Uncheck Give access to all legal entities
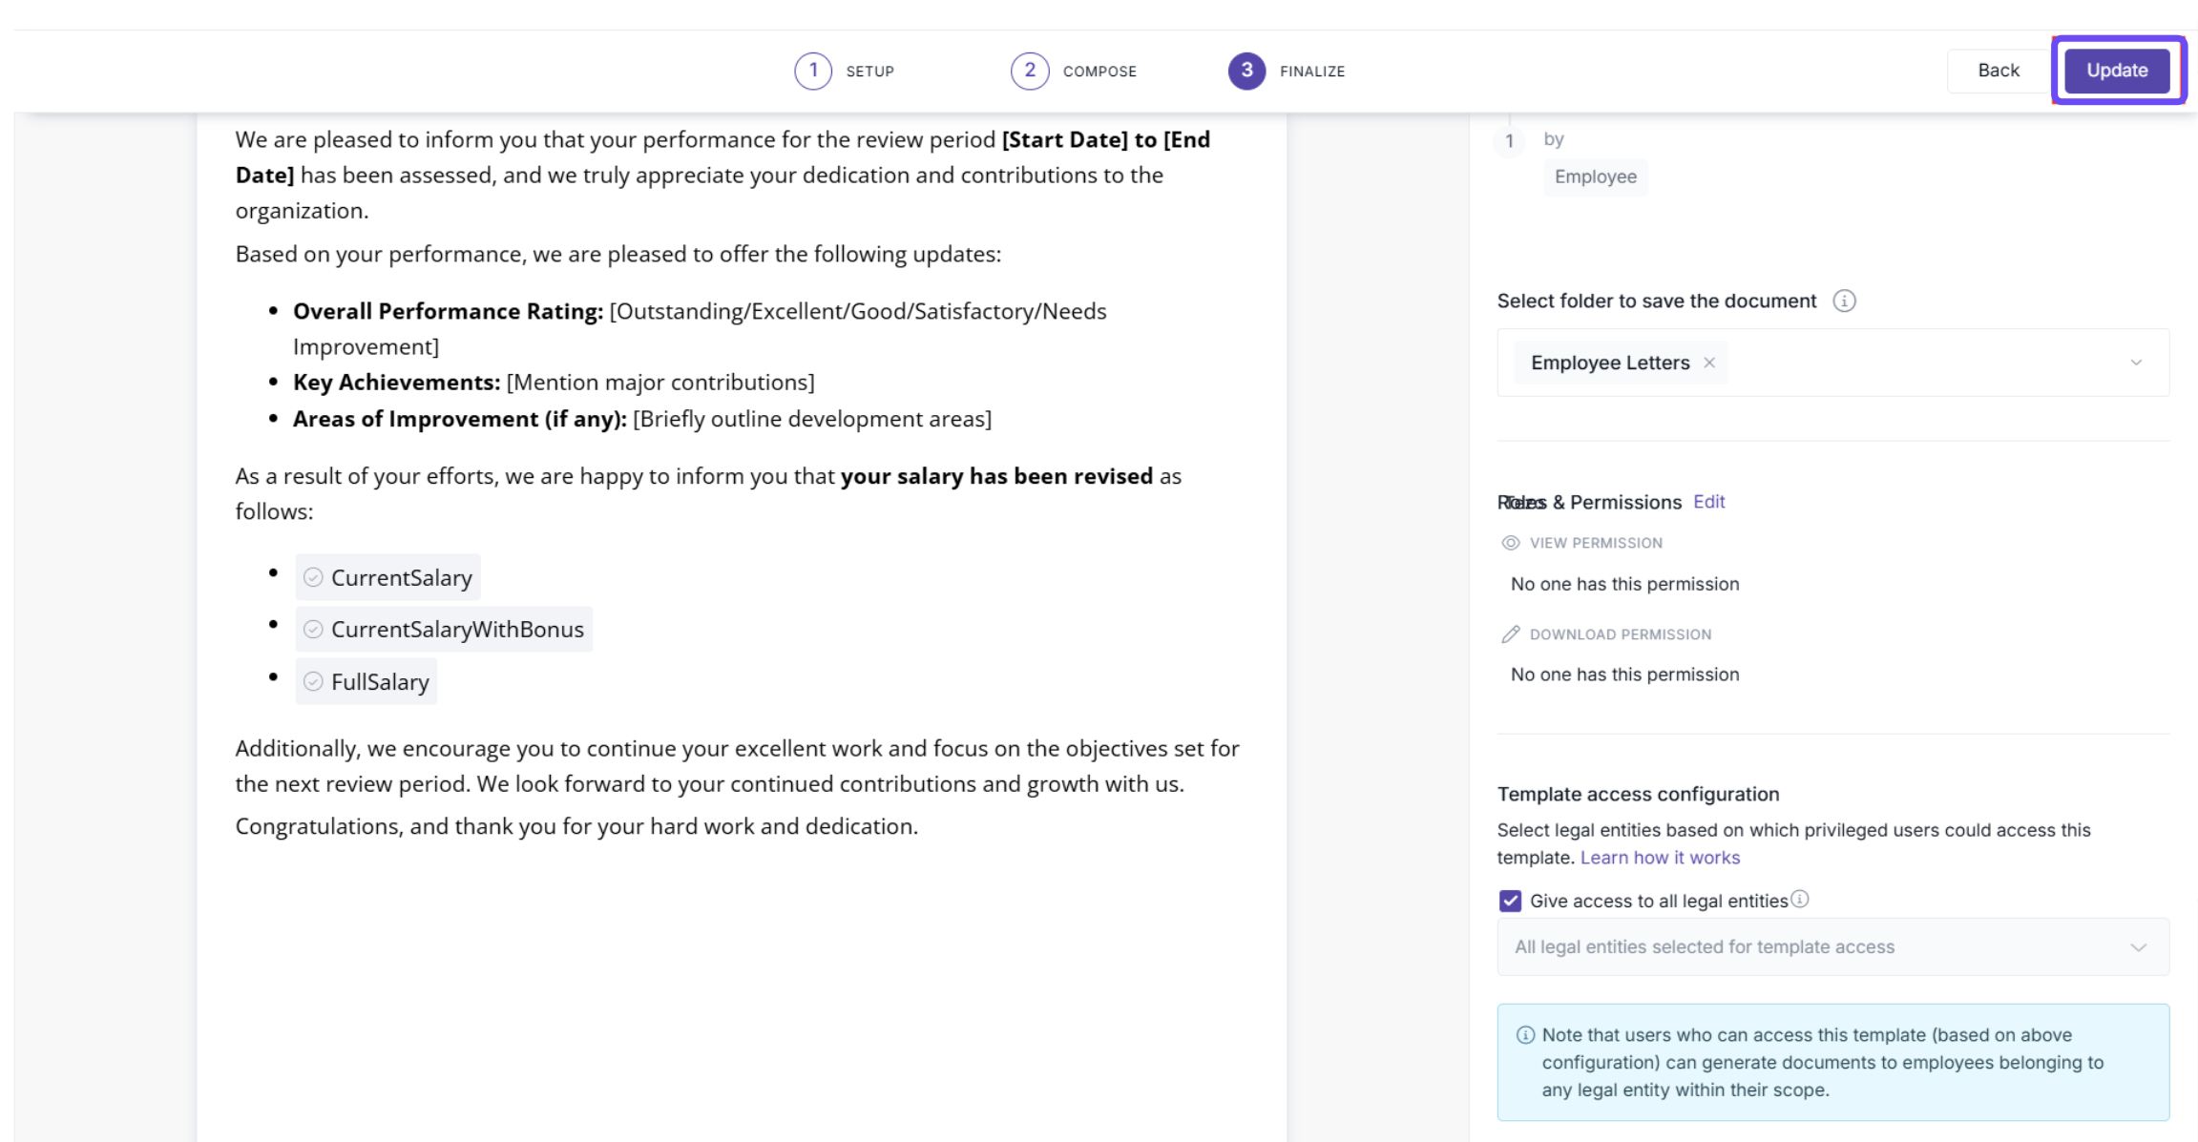 click(x=1510, y=901)
